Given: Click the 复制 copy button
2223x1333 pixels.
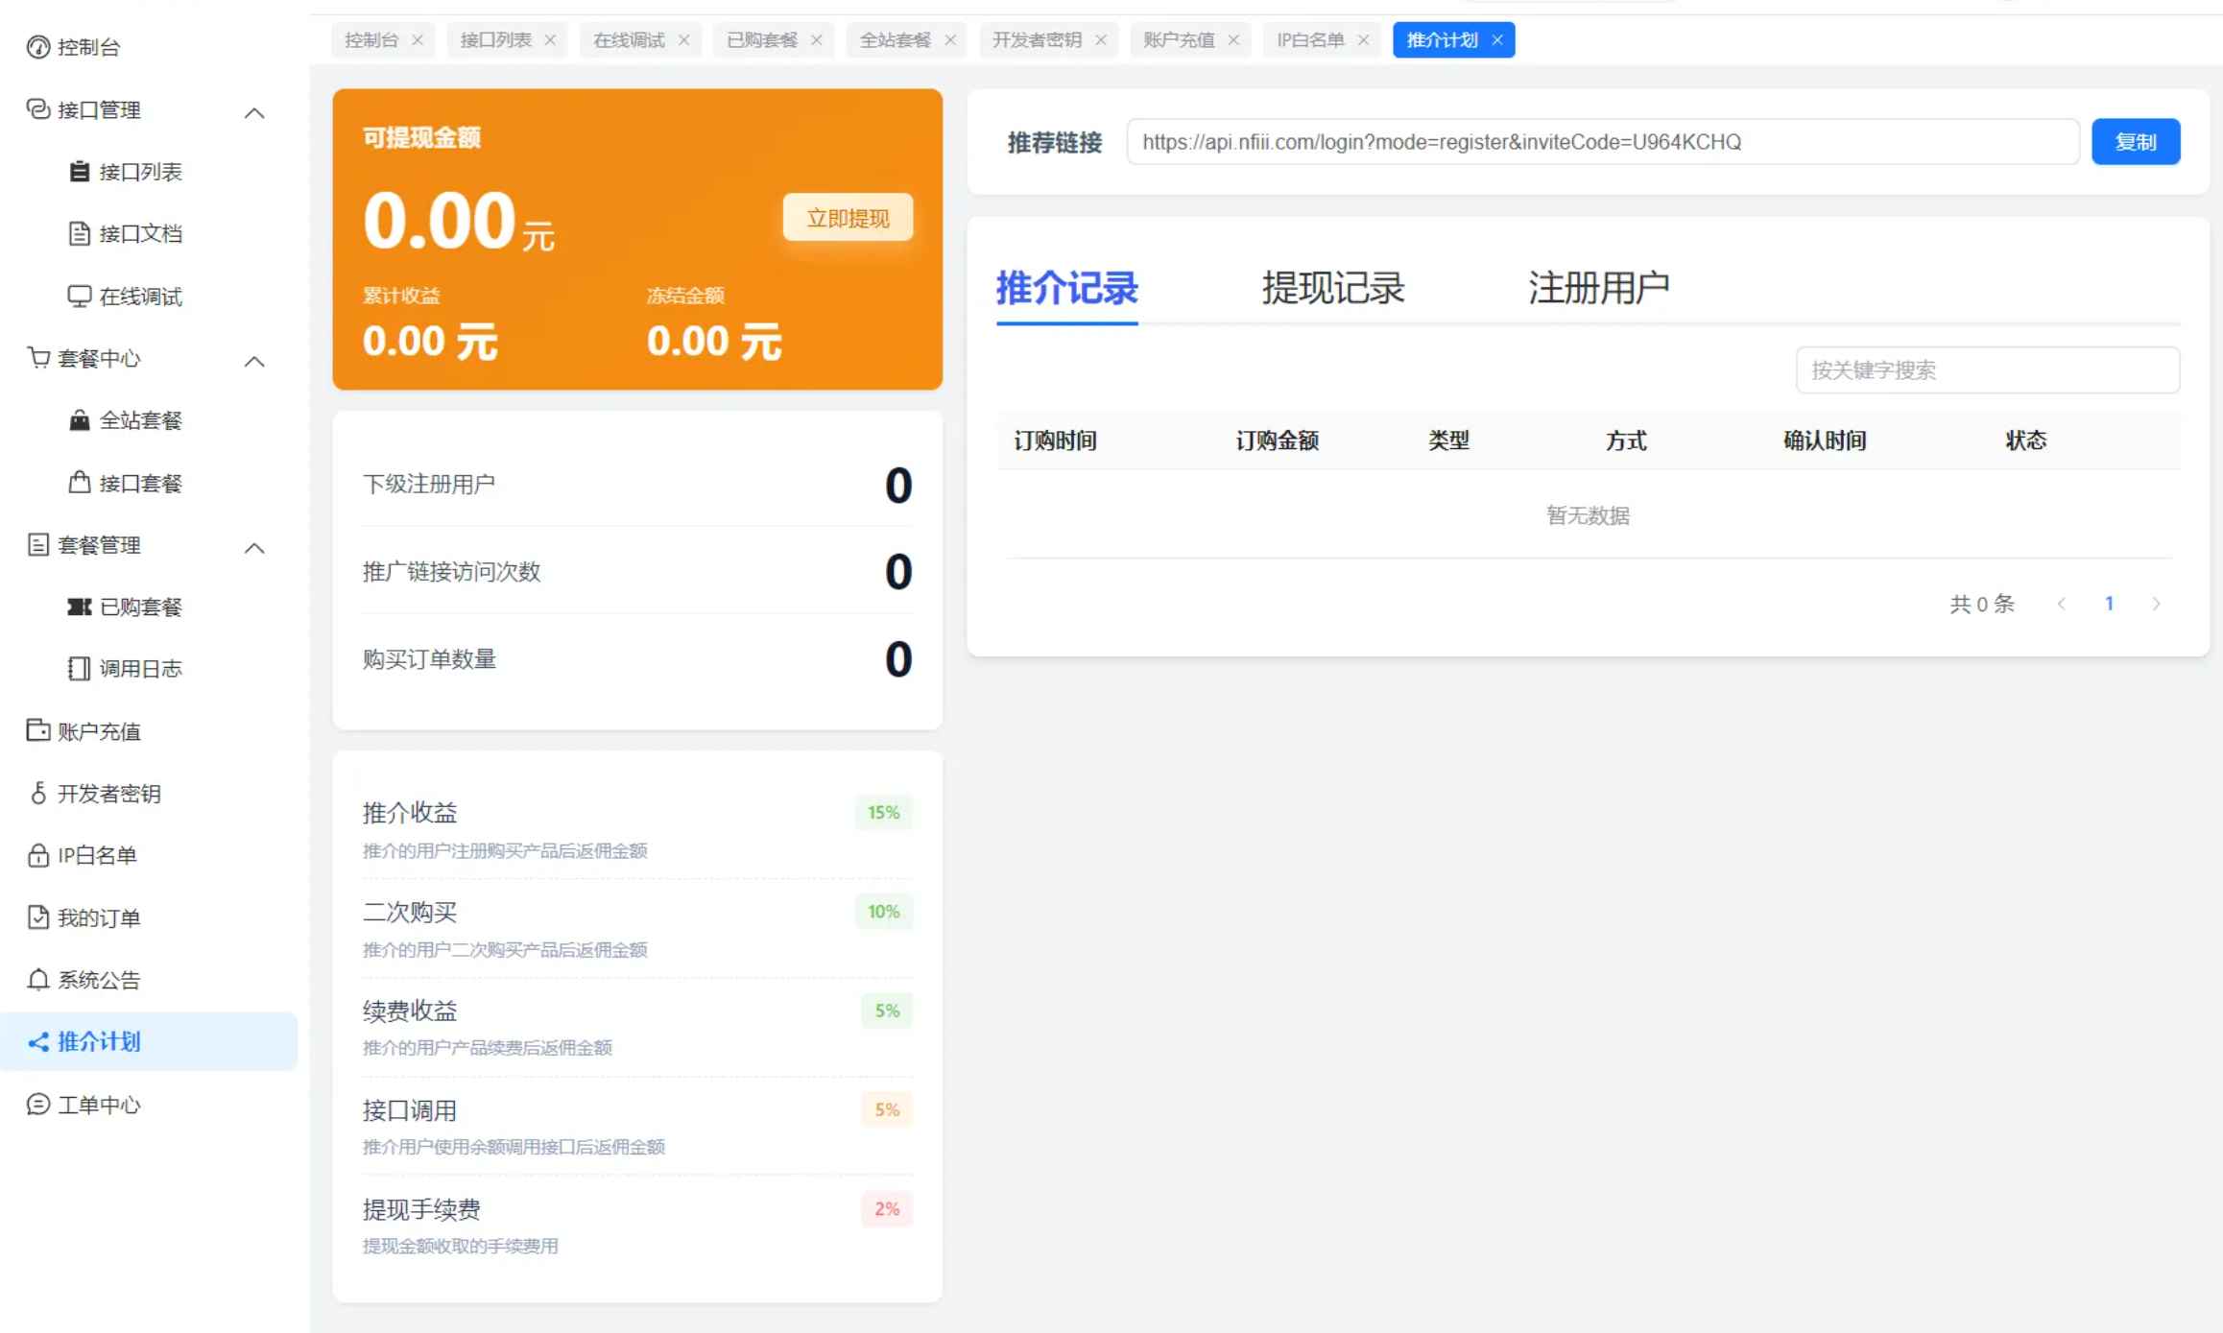Looking at the screenshot, I should point(2136,141).
